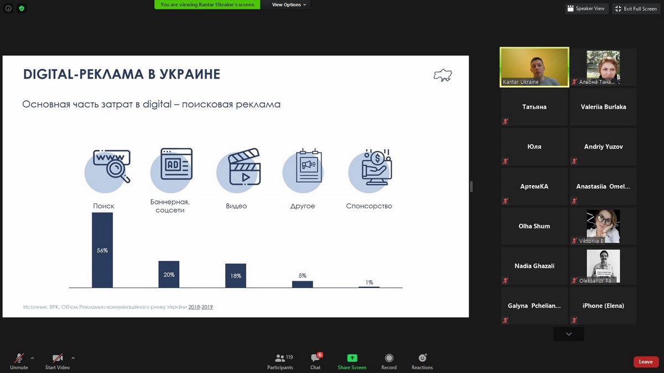Viewport: 664px width, 373px height.
Task: Open the Chat panel
Action: 315,361
